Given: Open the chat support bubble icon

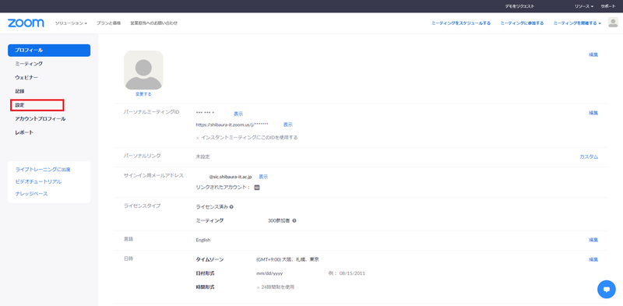Looking at the screenshot, I should (x=607, y=290).
